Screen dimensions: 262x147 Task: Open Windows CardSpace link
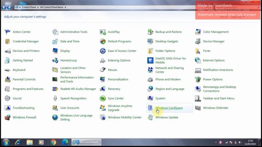(169, 108)
